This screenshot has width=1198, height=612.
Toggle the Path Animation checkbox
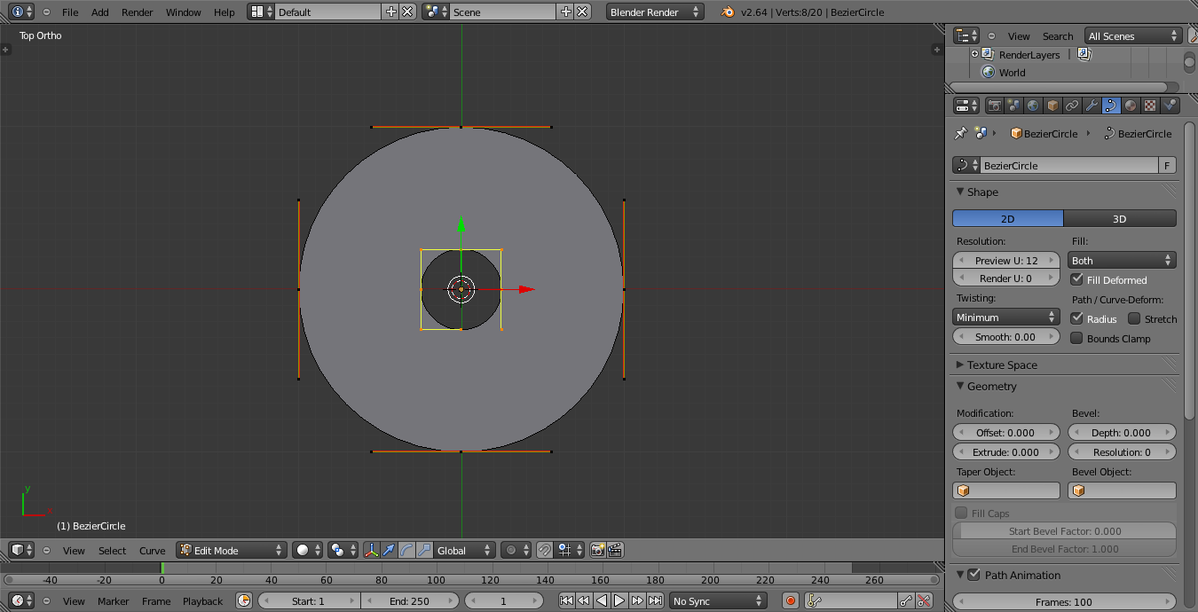click(973, 575)
